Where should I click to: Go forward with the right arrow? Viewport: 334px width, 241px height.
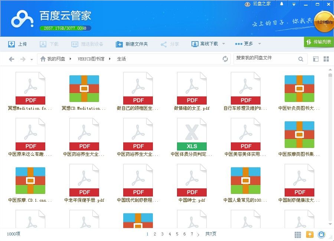(x=23, y=59)
